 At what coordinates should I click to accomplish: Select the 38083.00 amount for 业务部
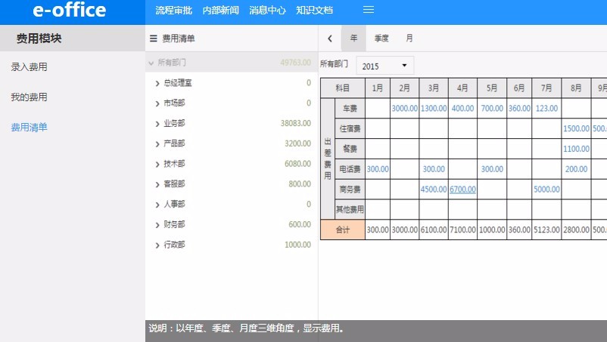coord(296,123)
